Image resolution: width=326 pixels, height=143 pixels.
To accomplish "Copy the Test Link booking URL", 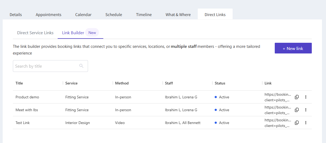I will pyautogui.click(x=297, y=123).
